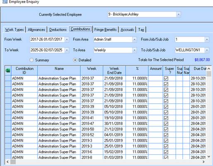Toggle the Super checkbox in first row

click(166, 78)
